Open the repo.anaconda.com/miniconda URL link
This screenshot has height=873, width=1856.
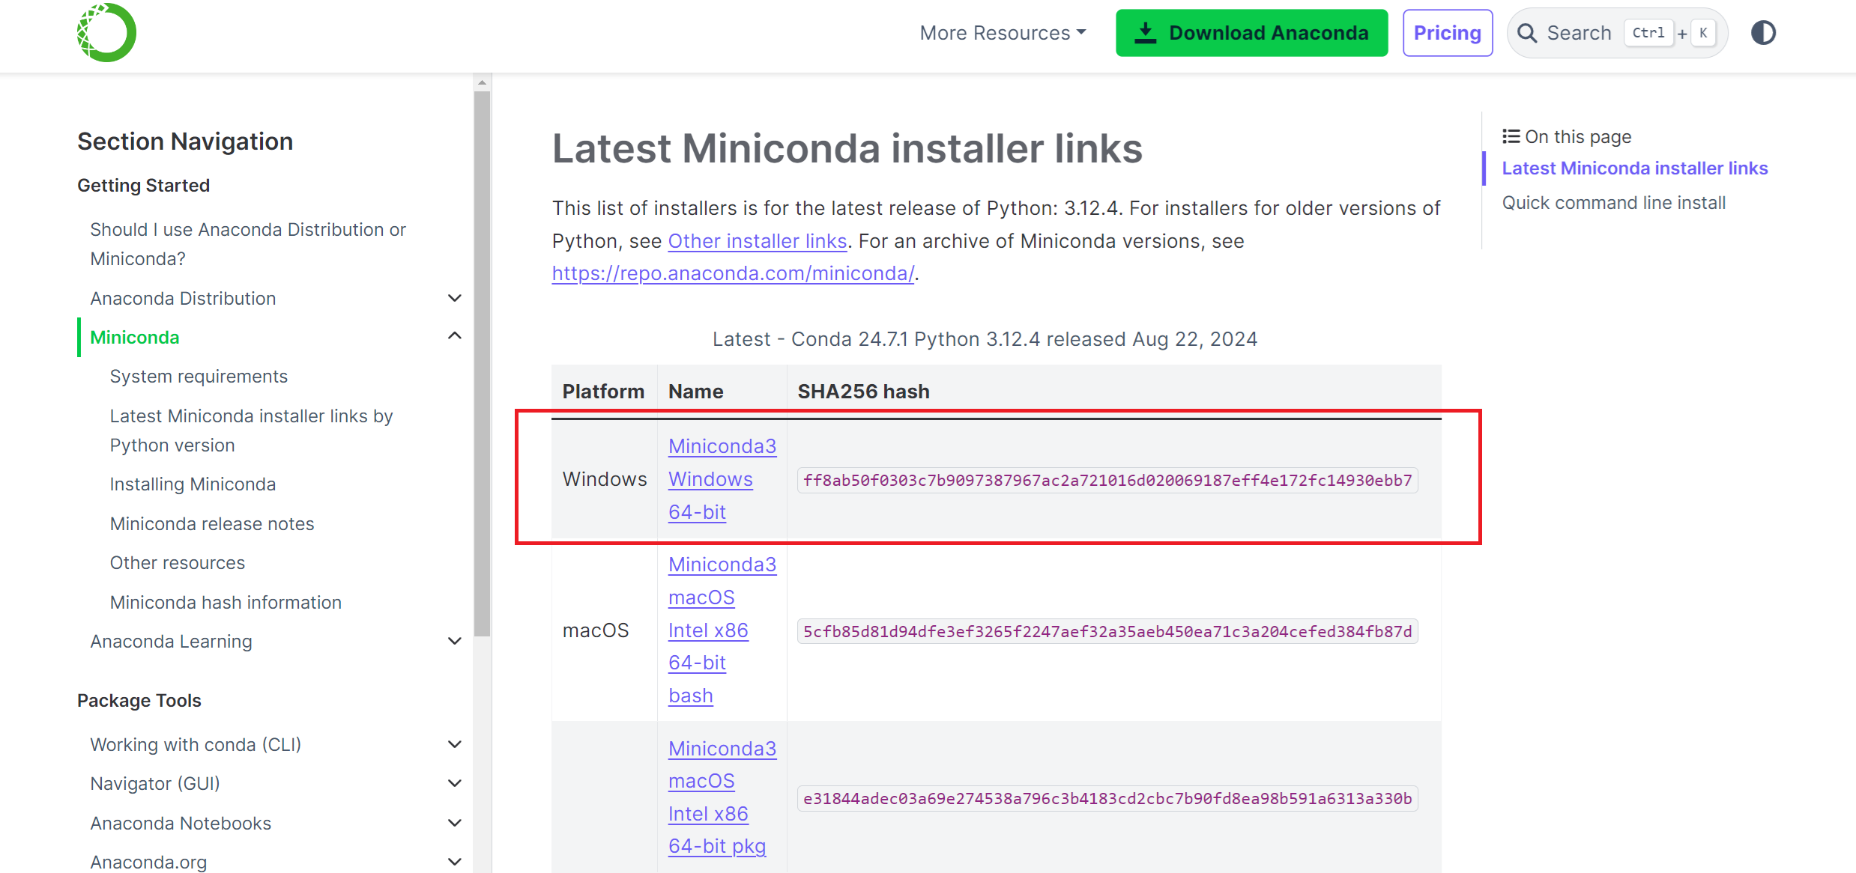(x=732, y=273)
